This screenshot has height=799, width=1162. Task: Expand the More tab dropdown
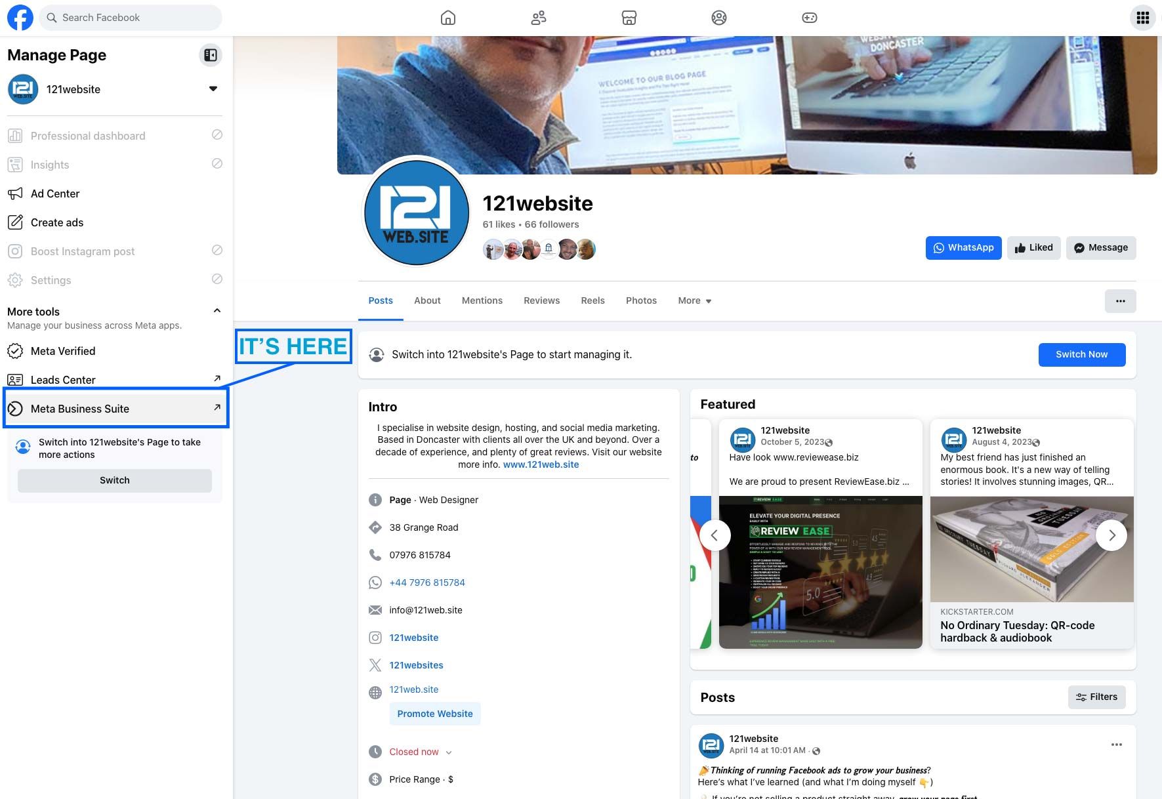[x=695, y=300]
